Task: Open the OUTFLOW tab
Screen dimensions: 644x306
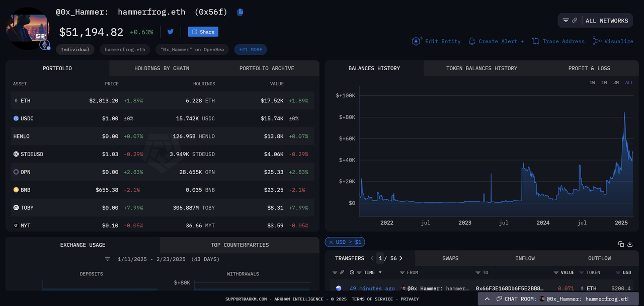Action: click(599, 258)
